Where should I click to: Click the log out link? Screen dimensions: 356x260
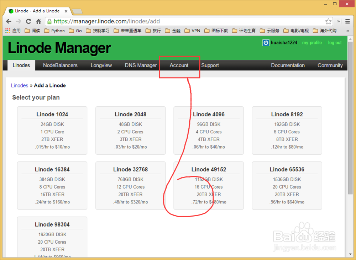[335, 43]
